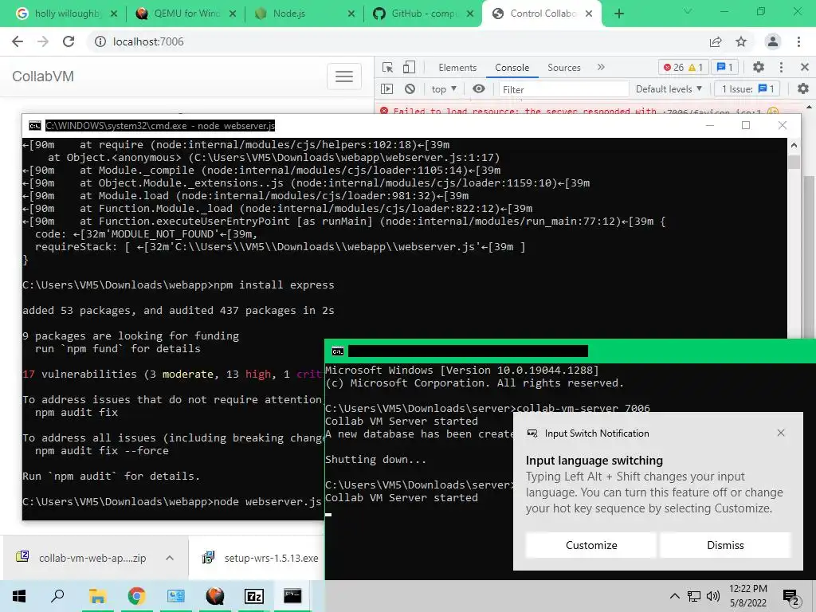Click the 26 errors counter badge
The image size is (816, 612).
[683, 67]
